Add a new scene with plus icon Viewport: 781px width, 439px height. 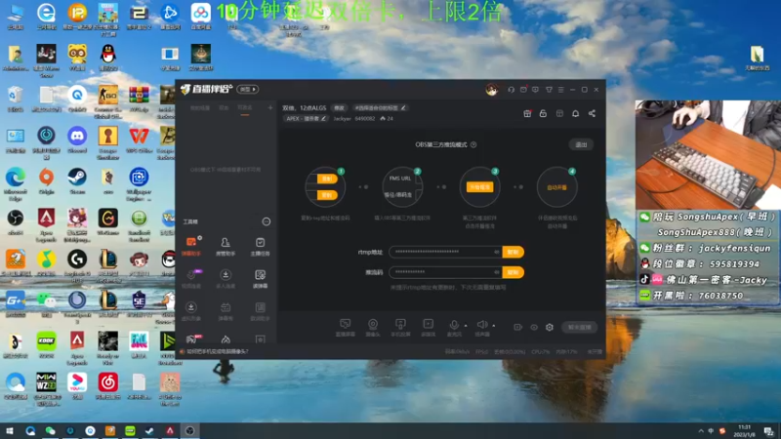click(x=270, y=107)
